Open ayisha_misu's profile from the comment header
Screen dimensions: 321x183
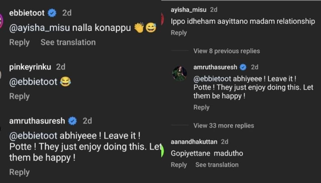click(x=188, y=10)
